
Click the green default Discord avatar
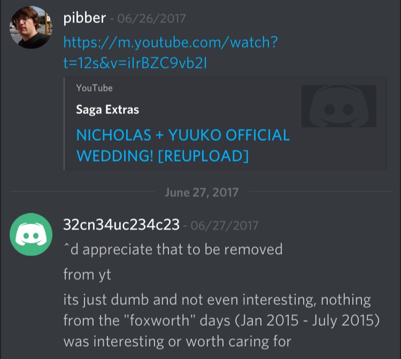pyautogui.click(x=31, y=234)
